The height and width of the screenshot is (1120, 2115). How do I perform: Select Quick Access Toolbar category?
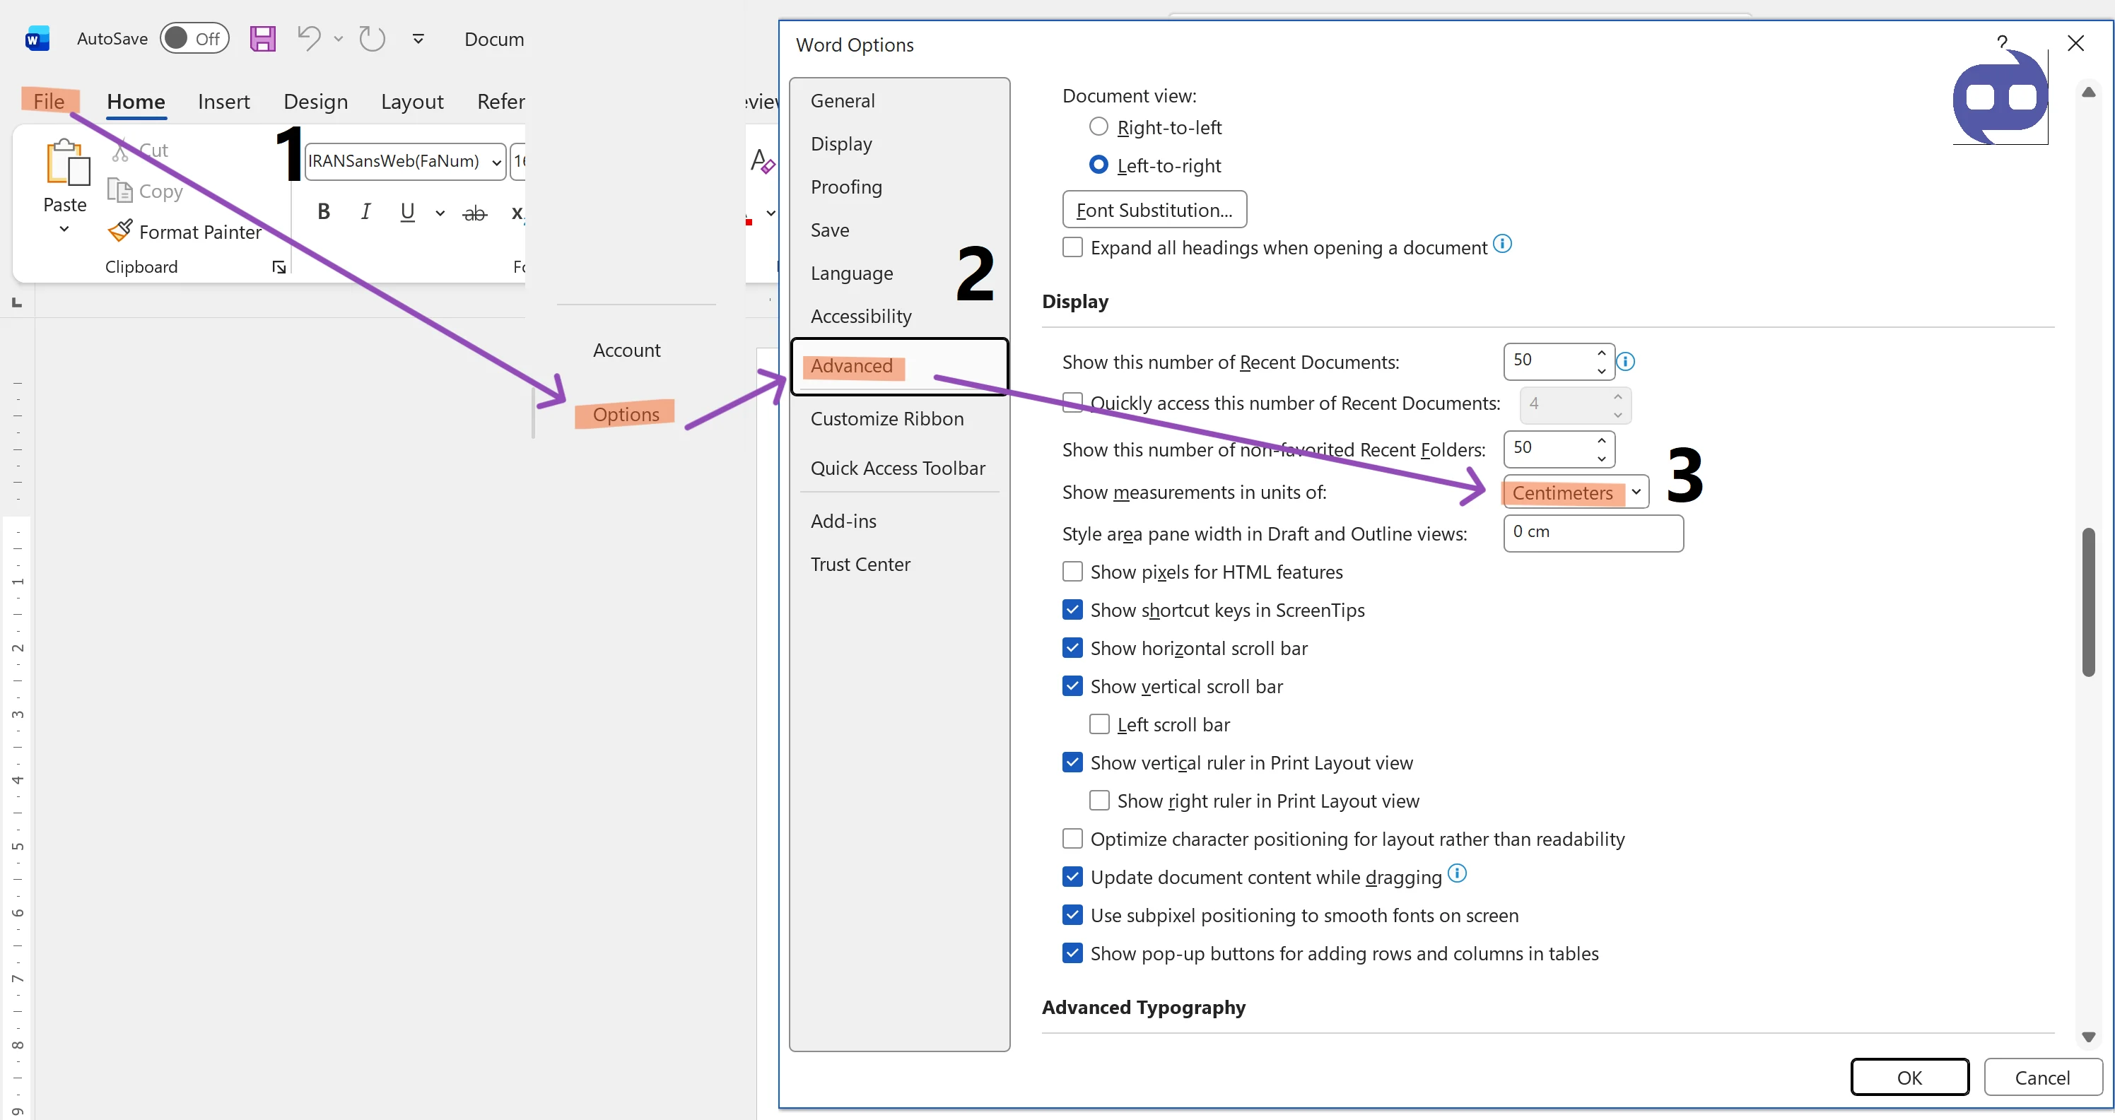pyautogui.click(x=899, y=468)
